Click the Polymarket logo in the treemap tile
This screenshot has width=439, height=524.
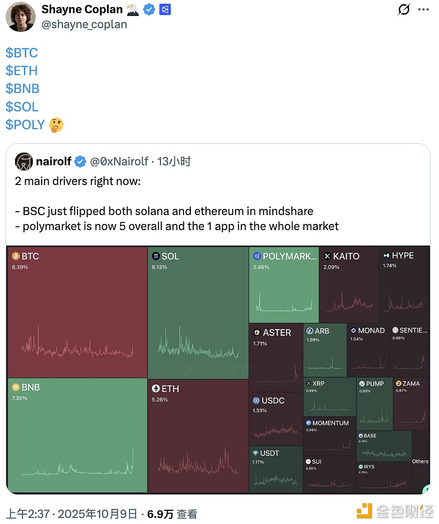257,256
